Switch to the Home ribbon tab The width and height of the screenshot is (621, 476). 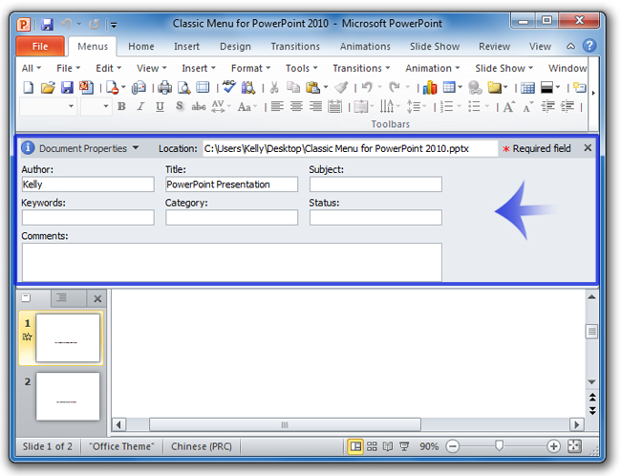[x=141, y=47]
